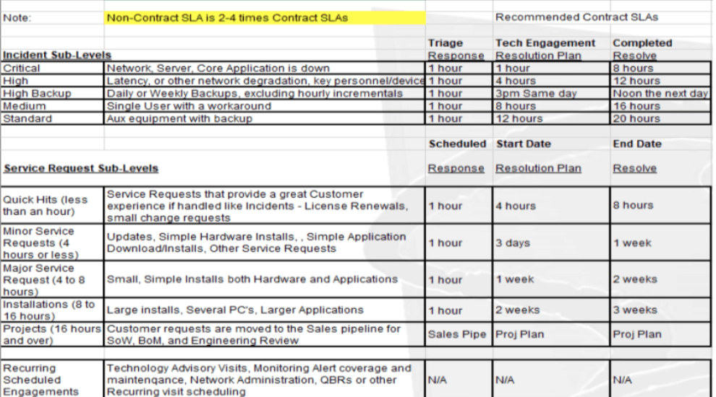
Task: Click Quick Hits description about License Renewals
Action: click(265, 205)
